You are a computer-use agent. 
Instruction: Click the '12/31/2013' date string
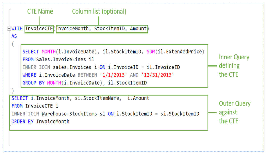click(x=155, y=75)
